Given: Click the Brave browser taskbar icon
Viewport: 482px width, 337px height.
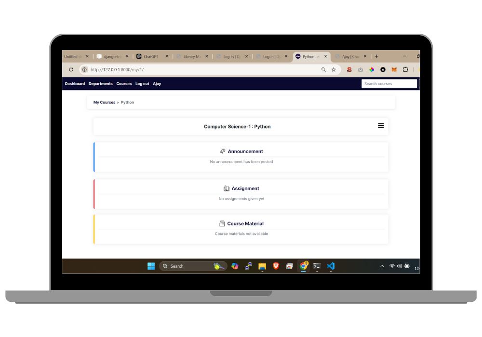Looking at the screenshot, I should 275,266.
